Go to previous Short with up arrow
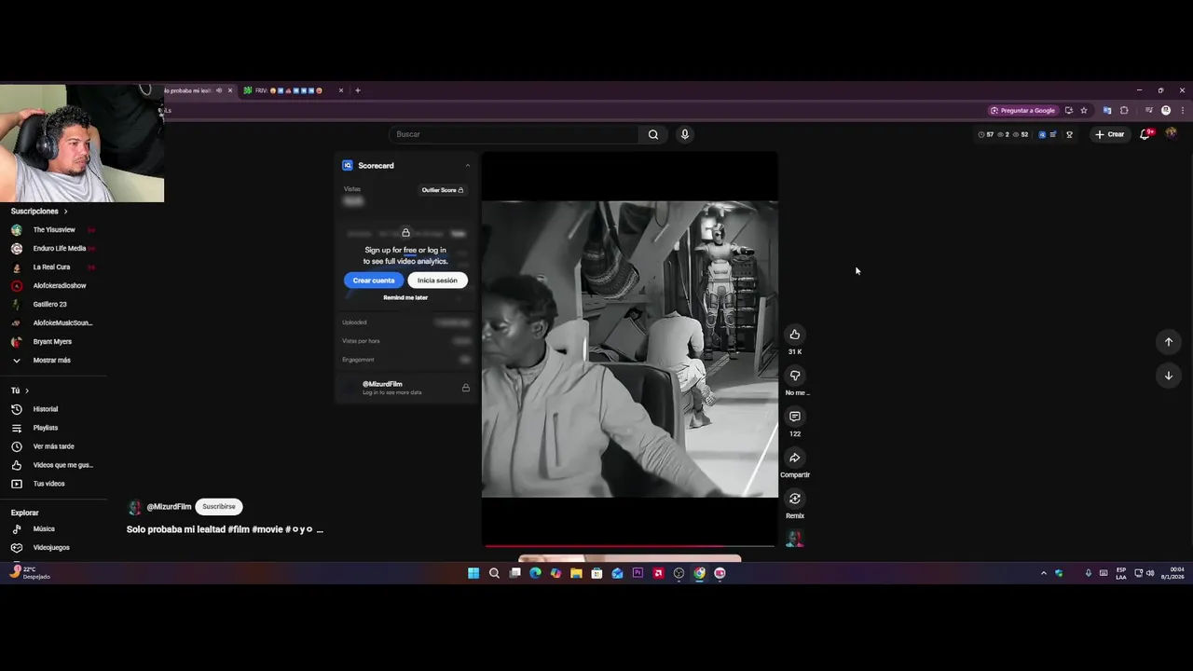 click(x=1169, y=342)
